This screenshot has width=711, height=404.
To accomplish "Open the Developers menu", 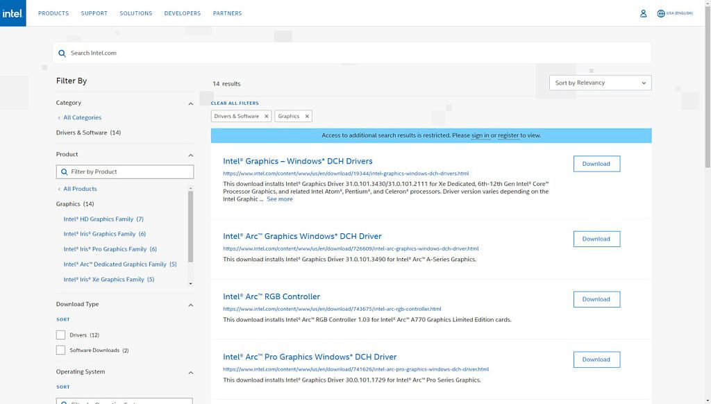I will pos(182,13).
